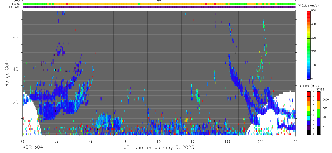Click the 3 UT hour axis label
This screenshot has width=332, height=153.
pyautogui.click(x=57, y=141)
